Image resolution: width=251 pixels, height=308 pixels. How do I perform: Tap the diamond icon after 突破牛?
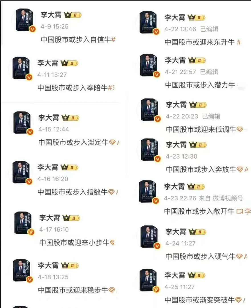coord(238,300)
